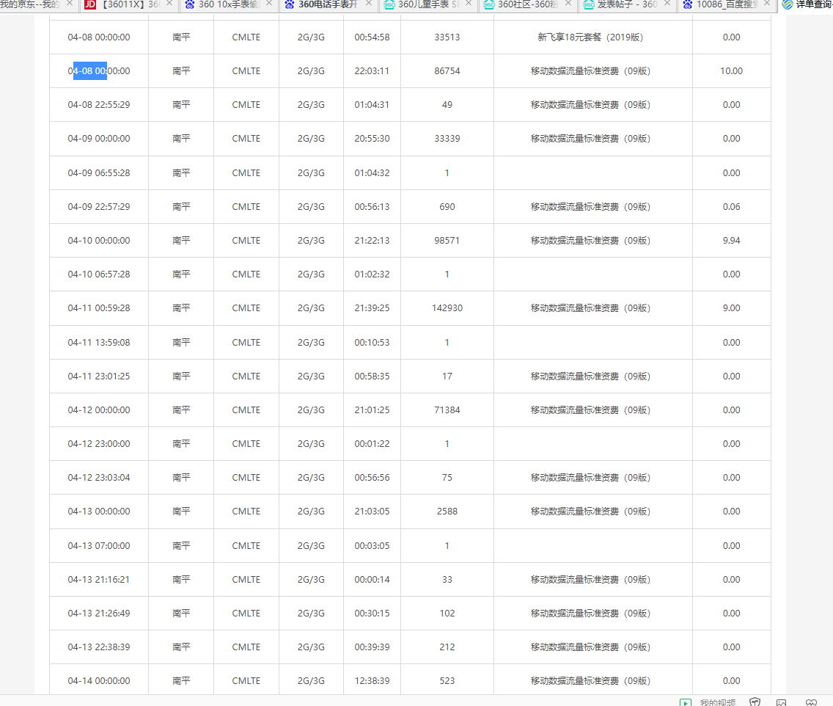Close the 我的京东 tab
This screenshot has height=706, width=833.
(x=70, y=3)
